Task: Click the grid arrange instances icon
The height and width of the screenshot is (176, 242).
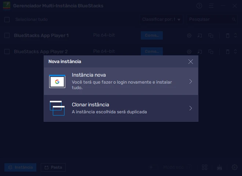Action: tap(205, 167)
